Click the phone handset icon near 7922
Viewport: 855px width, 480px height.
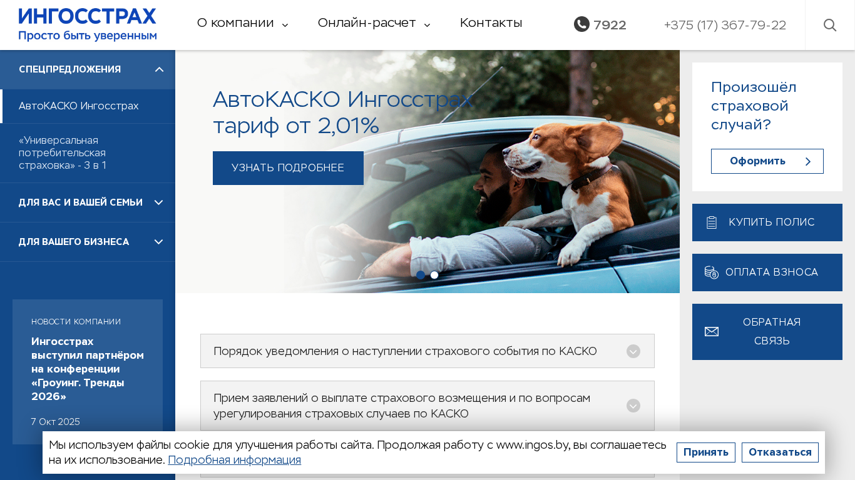[x=581, y=24]
